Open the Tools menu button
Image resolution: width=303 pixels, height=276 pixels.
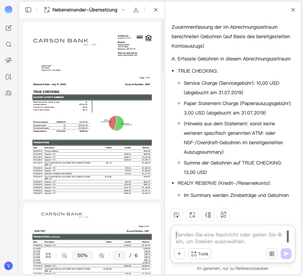pos(200,254)
